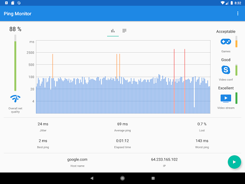
Task: Select the google.com host name field
Action: pos(77,160)
